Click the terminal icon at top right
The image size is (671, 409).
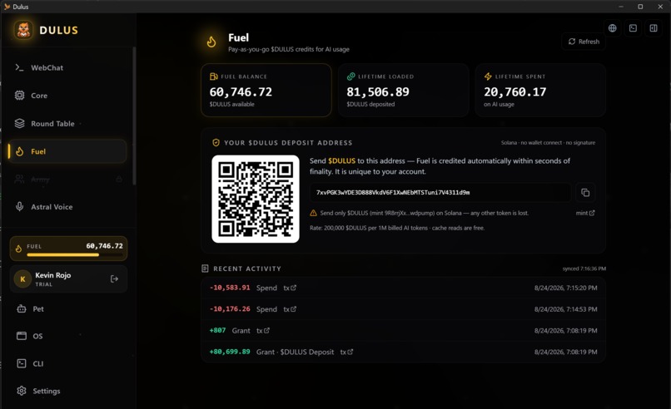click(633, 28)
